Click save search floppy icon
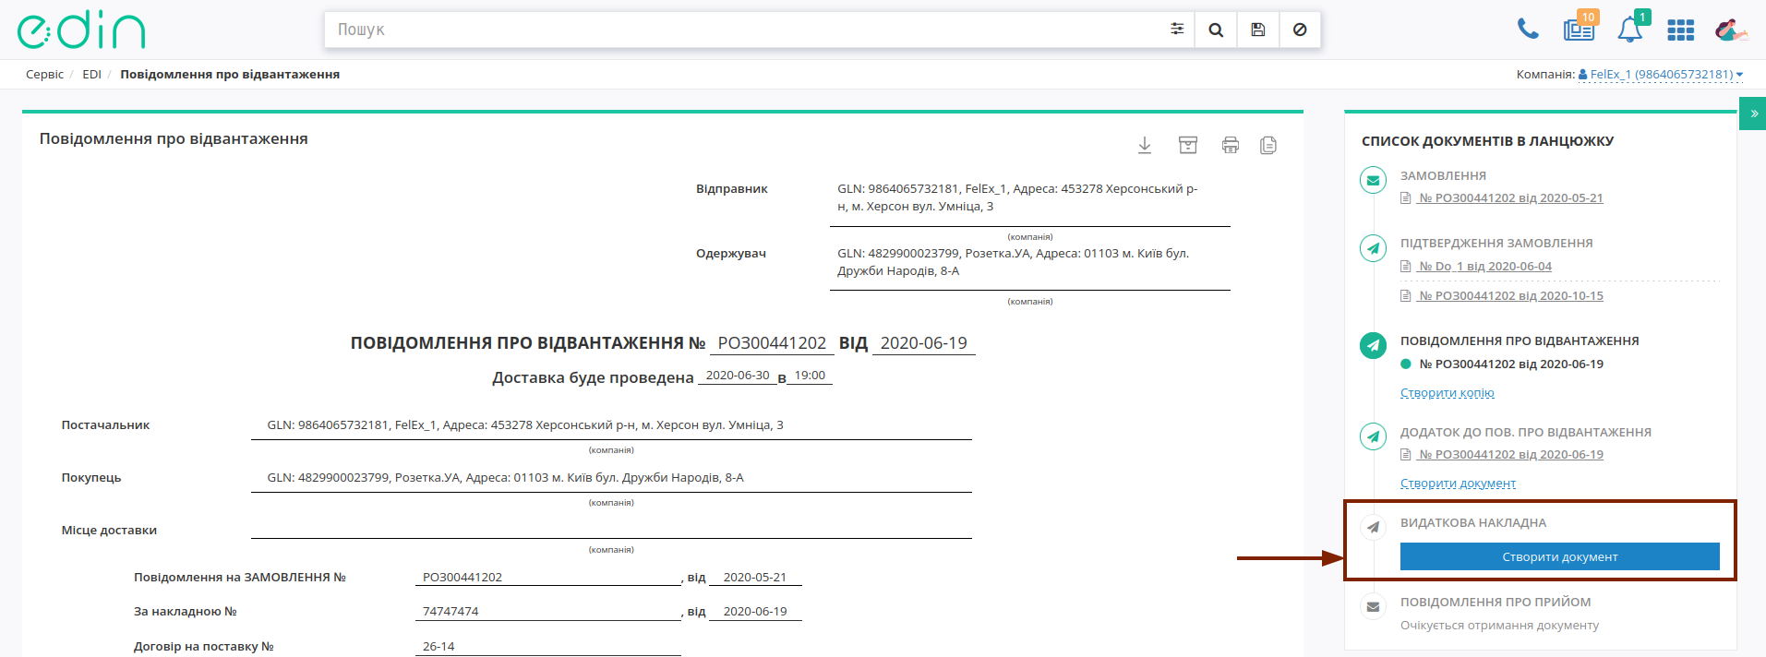This screenshot has height=657, width=1766. pos(1258,30)
